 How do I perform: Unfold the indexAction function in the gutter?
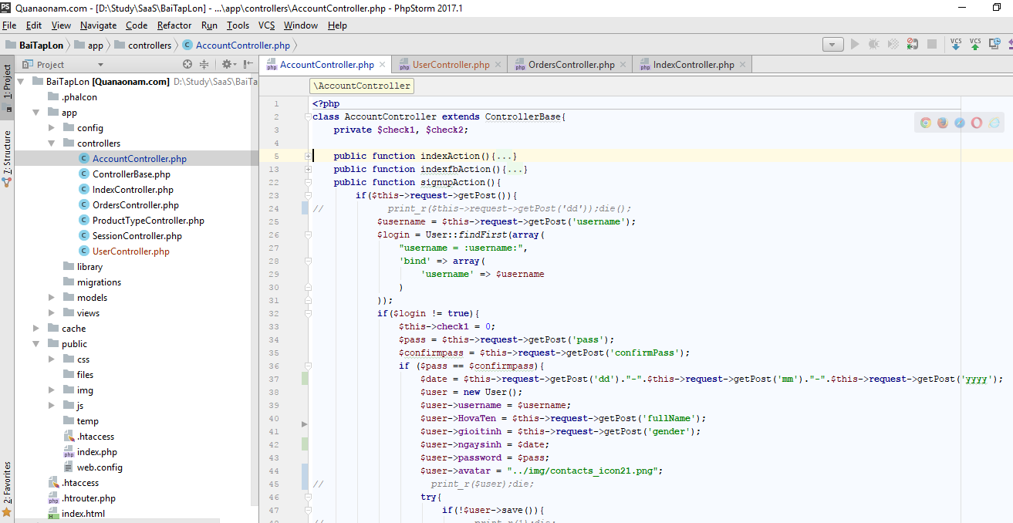click(308, 157)
